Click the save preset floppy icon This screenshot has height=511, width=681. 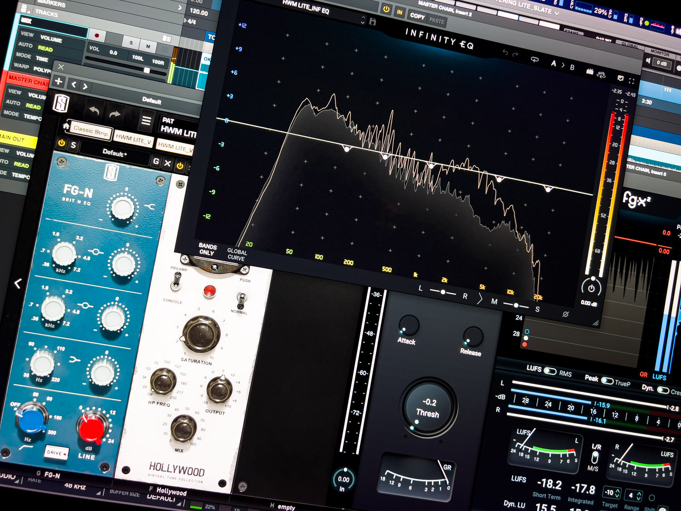click(x=373, y=22)
